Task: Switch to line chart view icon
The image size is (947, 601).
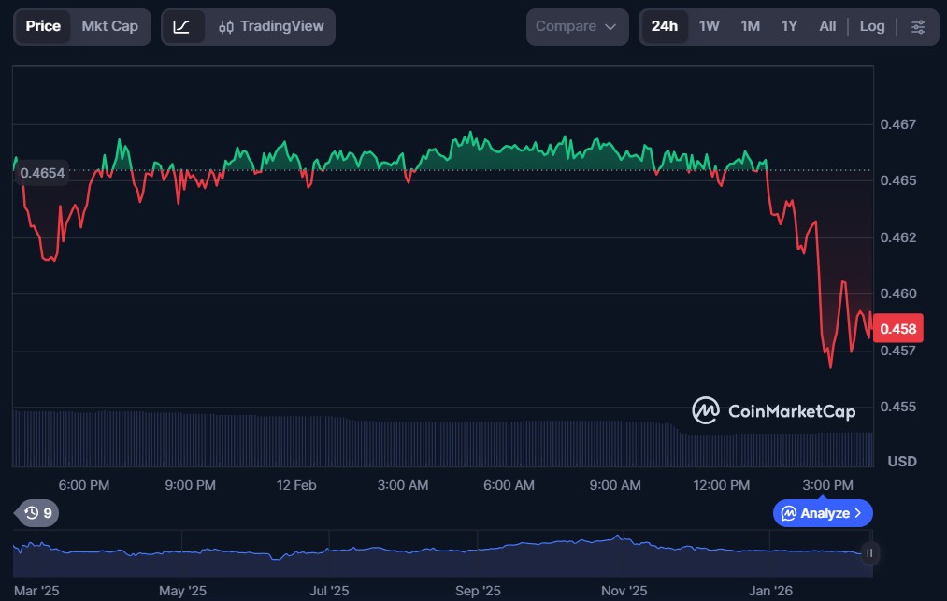Action: coord(182,27)
